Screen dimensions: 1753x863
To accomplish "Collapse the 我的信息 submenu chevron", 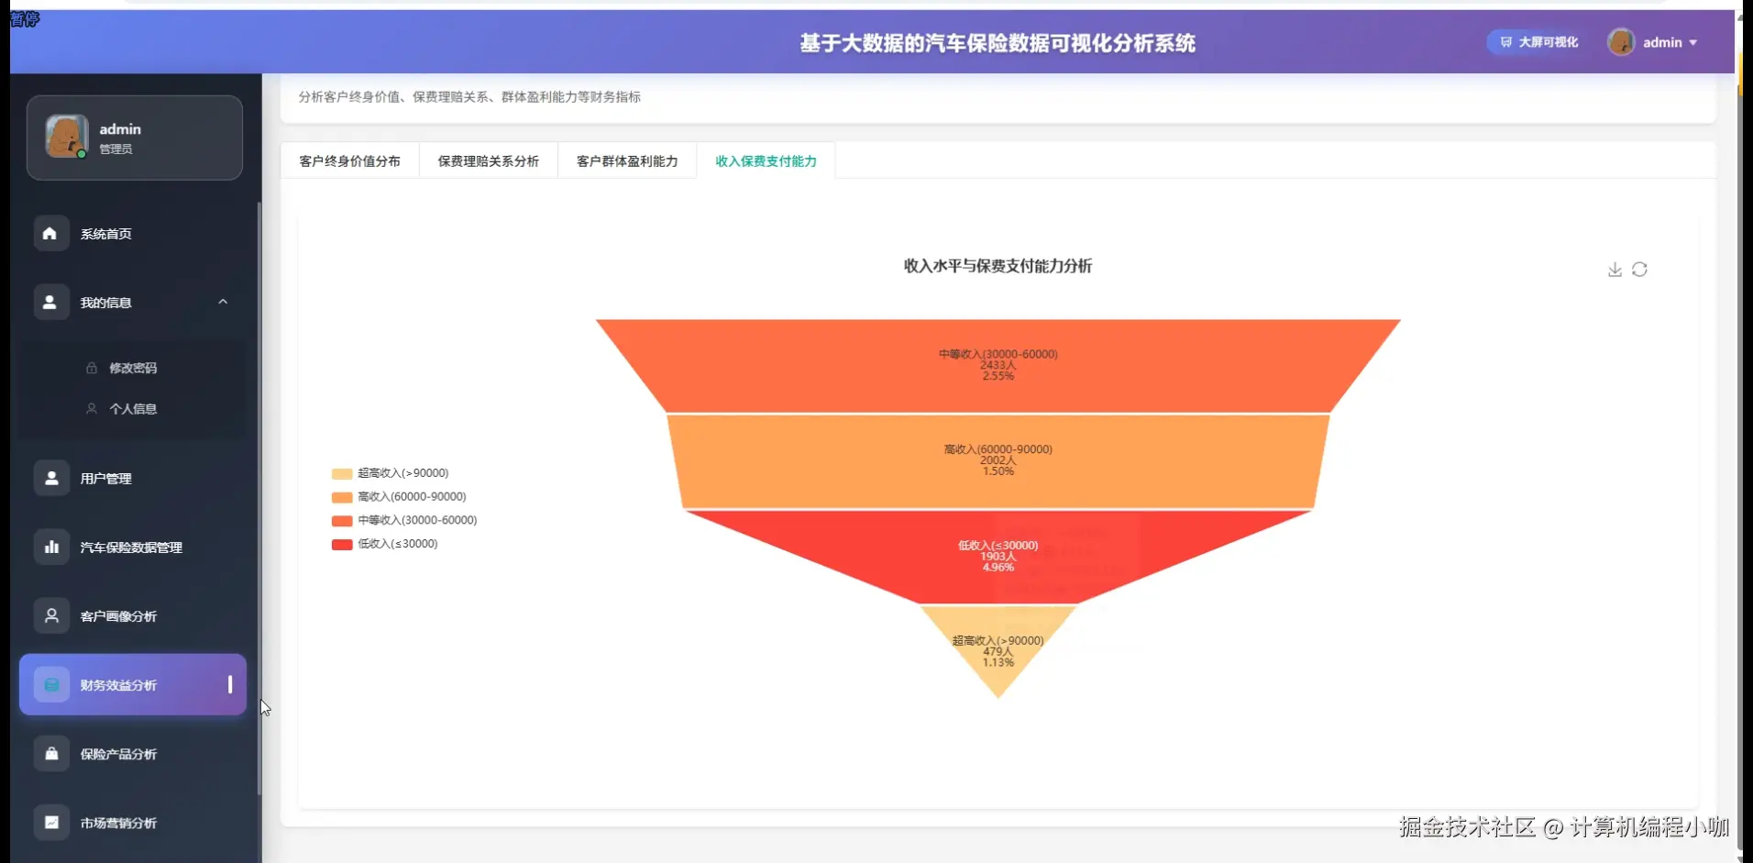I will [x=223, y=302].
